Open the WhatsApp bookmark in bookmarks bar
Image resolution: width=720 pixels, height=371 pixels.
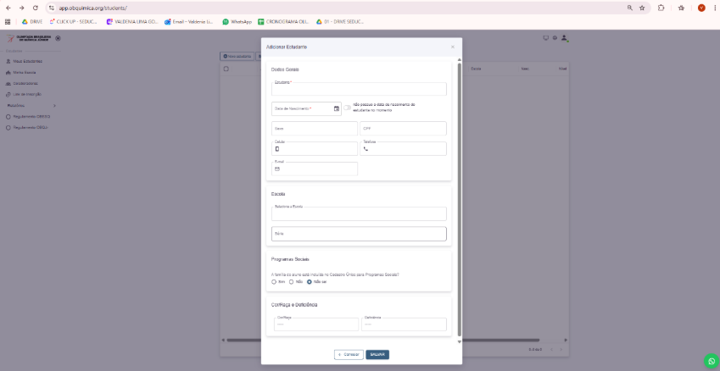237,21
